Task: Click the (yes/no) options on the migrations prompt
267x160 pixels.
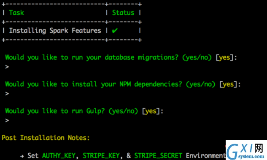Action: click(197, 57)
